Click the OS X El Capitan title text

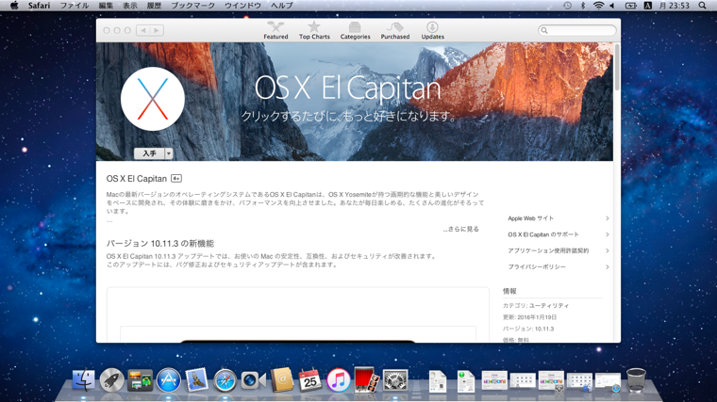(x=136, y=179)
